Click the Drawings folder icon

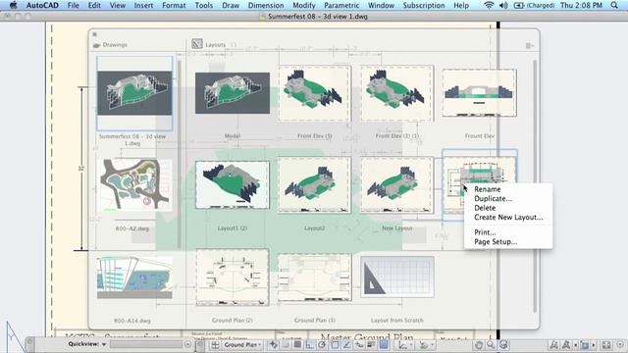click(x=96, y=45)
